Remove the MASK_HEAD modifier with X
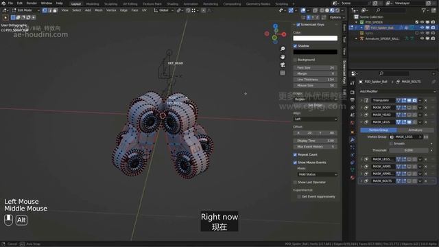Screen dimensions: 439x247 pyautogui.click(x=426, y=115)
